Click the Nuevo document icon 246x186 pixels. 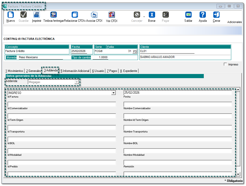tap(10, 15)
